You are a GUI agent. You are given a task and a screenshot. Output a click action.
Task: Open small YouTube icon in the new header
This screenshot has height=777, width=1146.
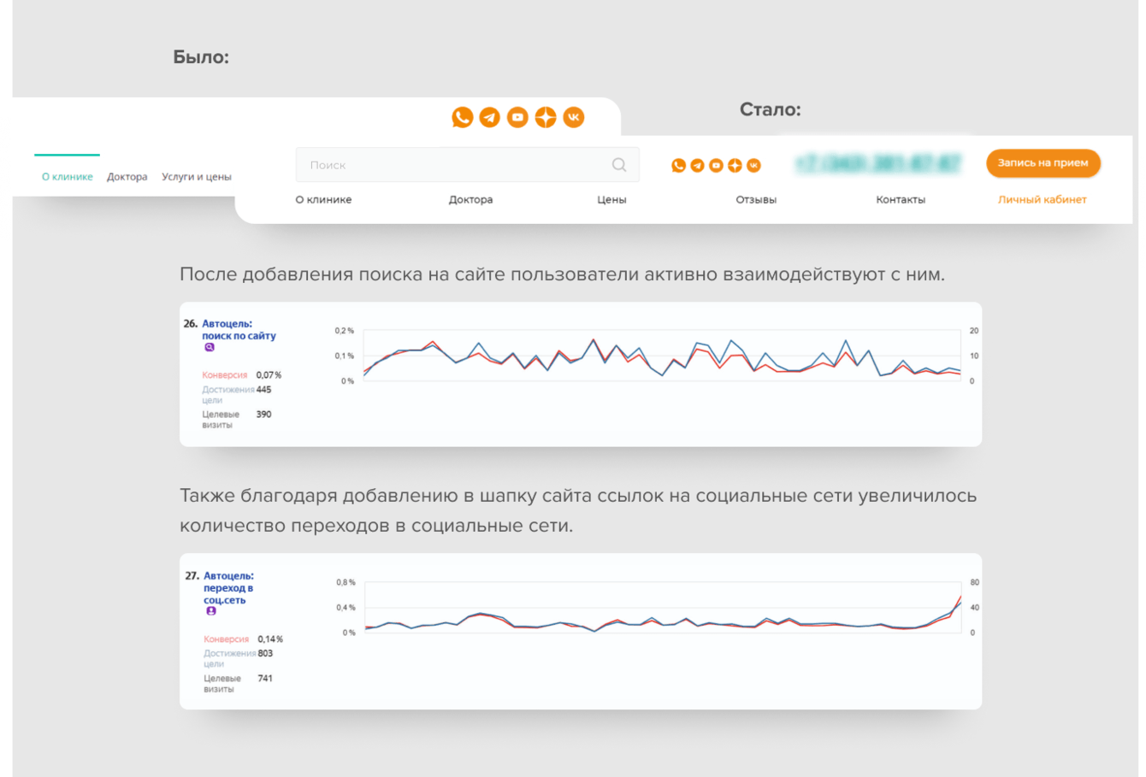[x=716, y=165]
